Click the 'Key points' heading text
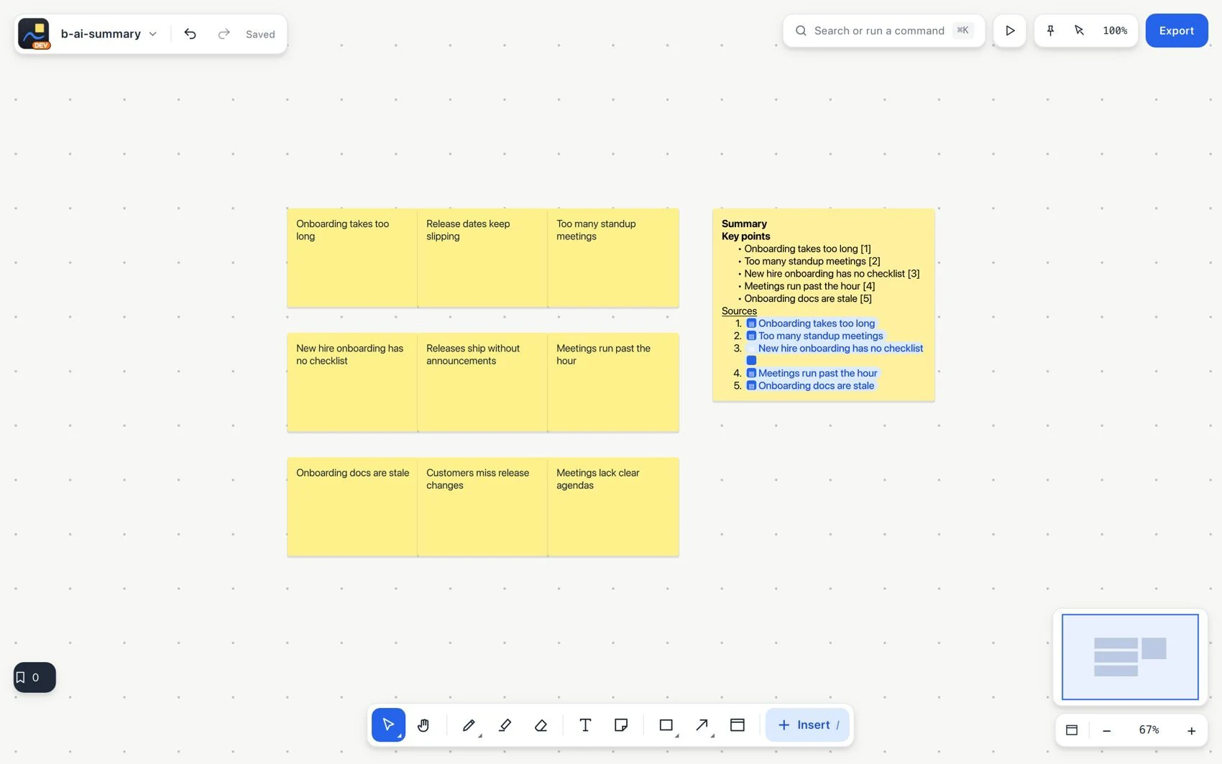This screenshot has height=764, width=1222. (x=745, y=236)
